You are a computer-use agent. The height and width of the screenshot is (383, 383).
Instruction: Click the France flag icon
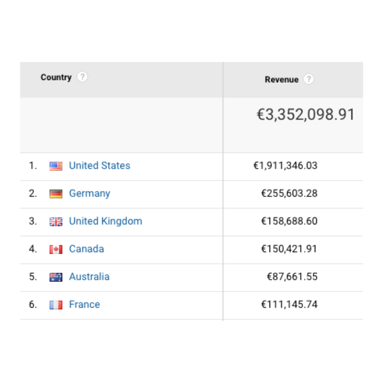pyautogui.click(x=56, y=305)
